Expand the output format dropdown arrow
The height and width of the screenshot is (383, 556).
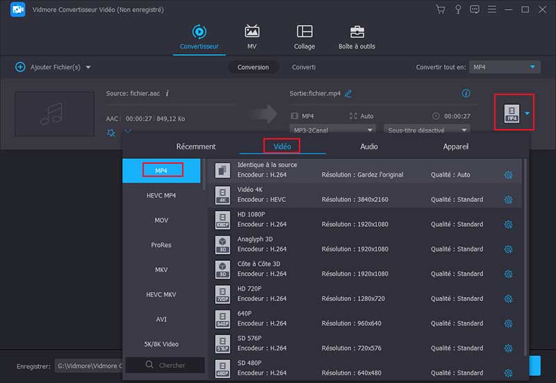tap(528, 113)
